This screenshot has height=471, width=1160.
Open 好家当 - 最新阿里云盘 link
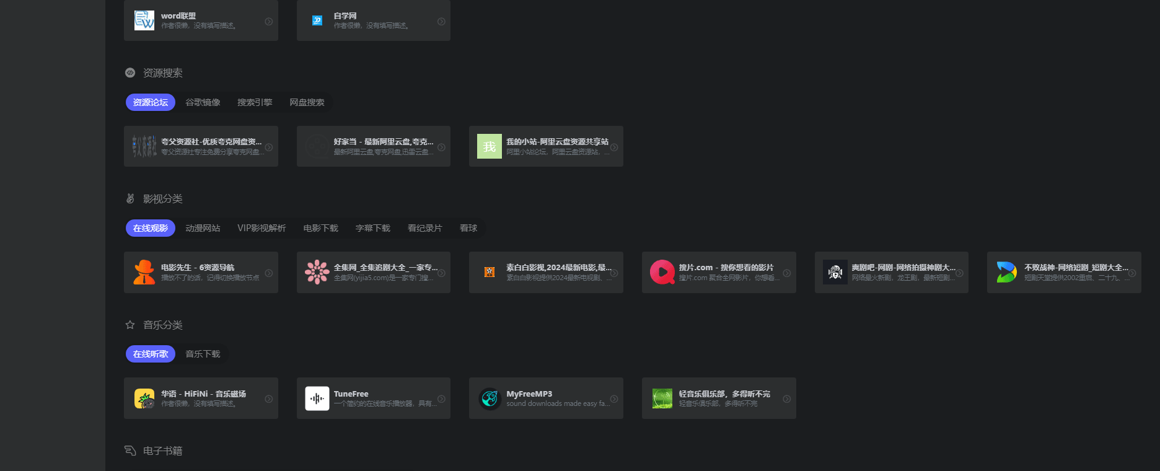(384, 142)
